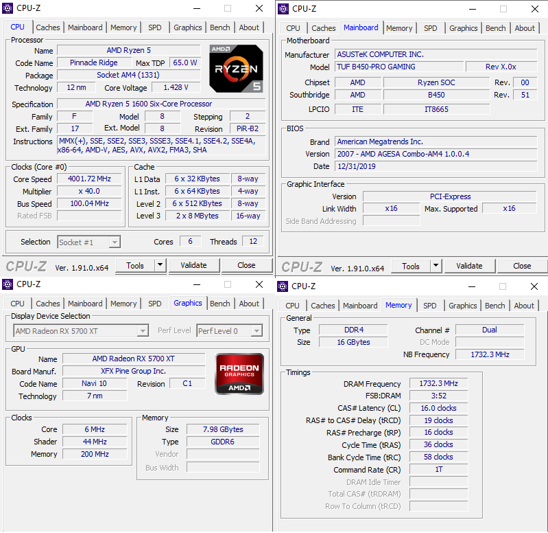Click the Core Voltage value 1.428 V
Viewport: 548px width, 533px height.
[176, 87]
